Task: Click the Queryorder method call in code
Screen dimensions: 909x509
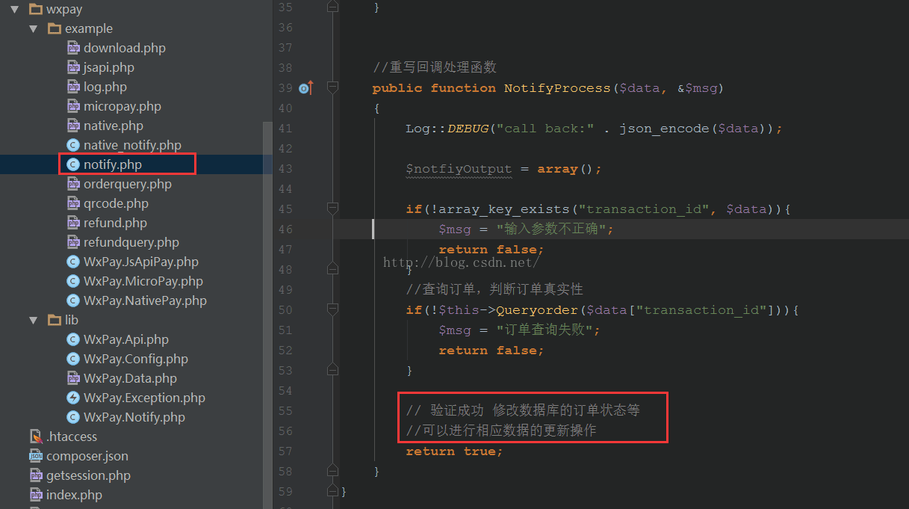Action: (x=537, y=310)
